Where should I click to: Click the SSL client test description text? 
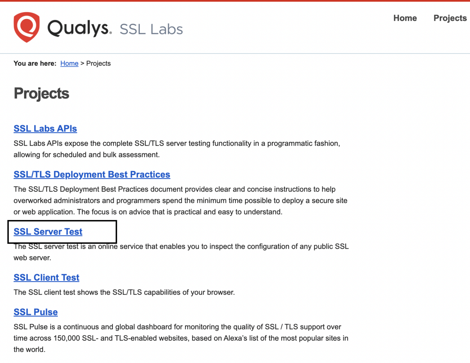124,292
